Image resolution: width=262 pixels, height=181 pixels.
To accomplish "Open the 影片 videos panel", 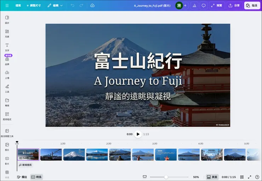I will 7,160.
